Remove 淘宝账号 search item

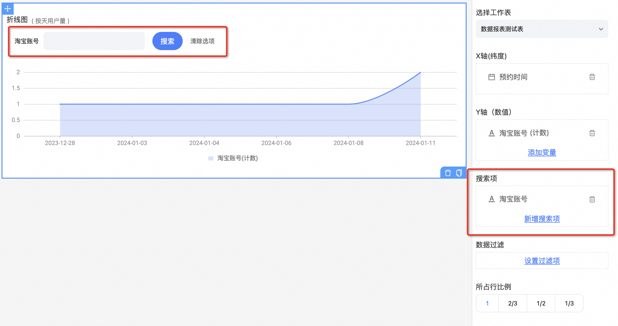(x=592, y=199)
